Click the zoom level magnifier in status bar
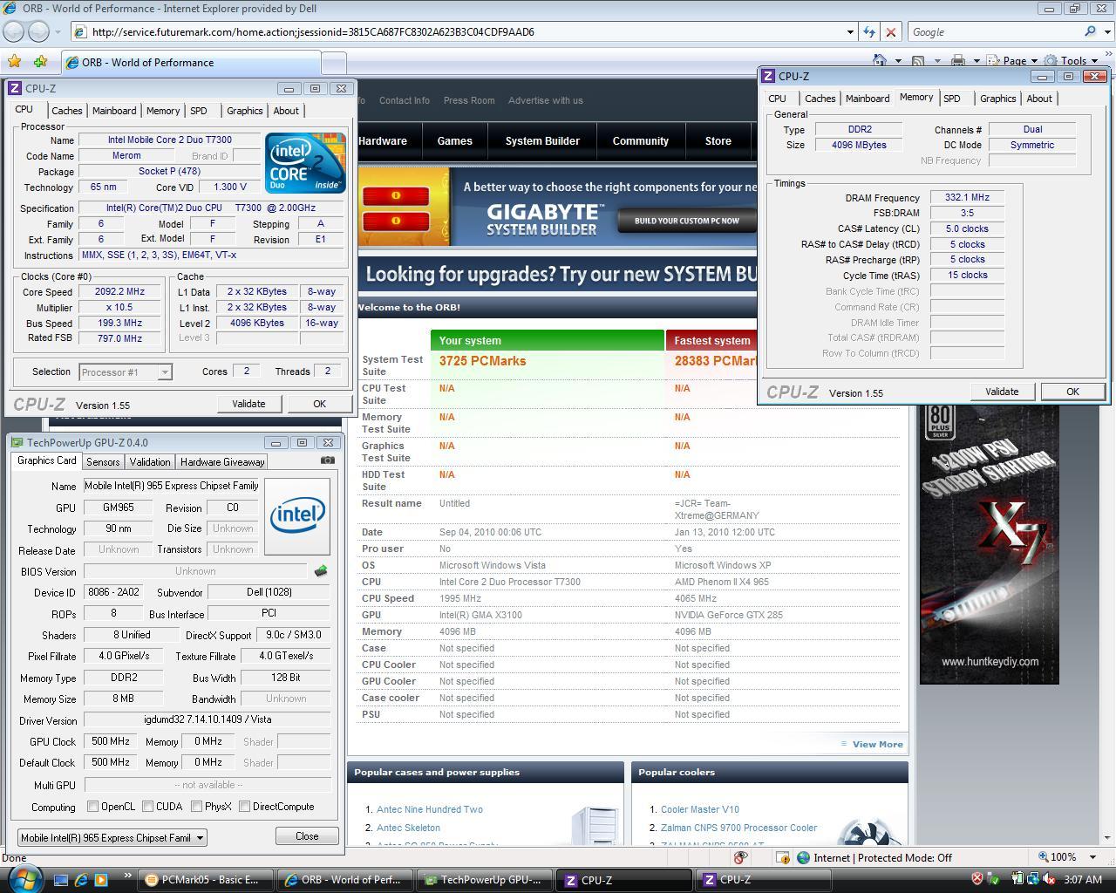This screenshot has width=1116, height=893. 1044,857
